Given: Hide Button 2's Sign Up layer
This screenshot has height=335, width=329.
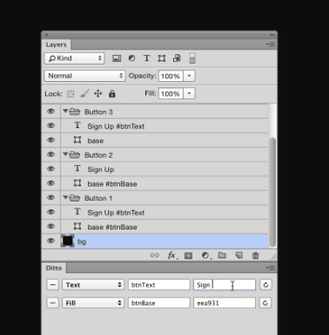Looking at the screenshot, I should (51, 169).
